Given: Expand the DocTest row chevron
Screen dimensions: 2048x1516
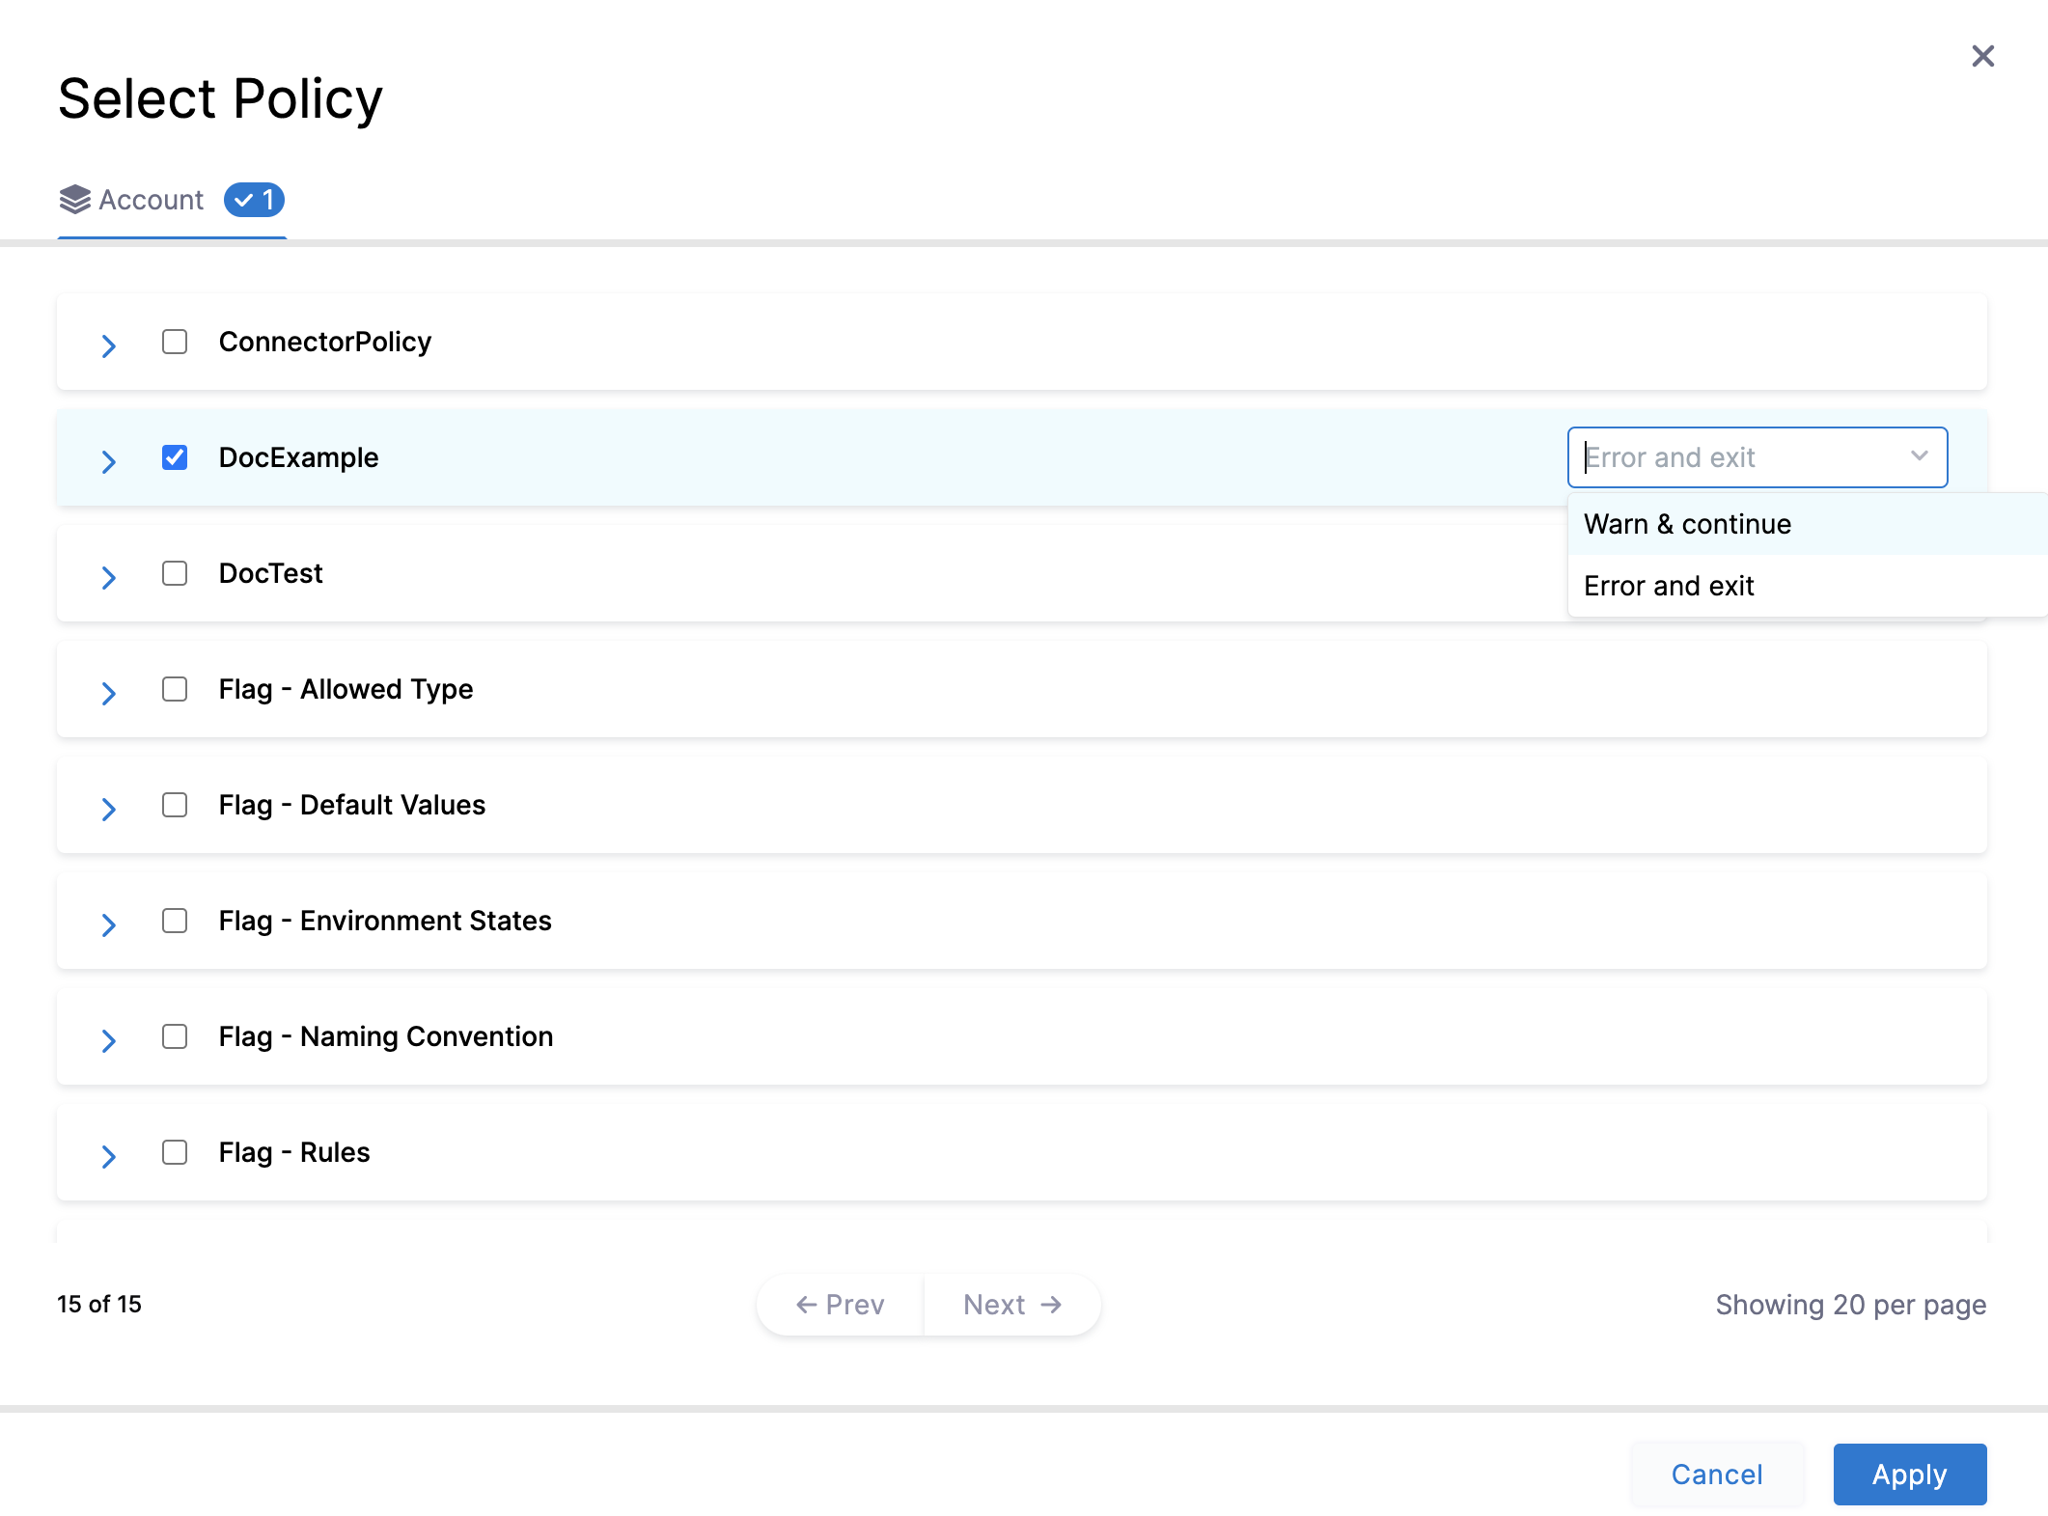Looking at the screenshot, I should pos(108,577).
